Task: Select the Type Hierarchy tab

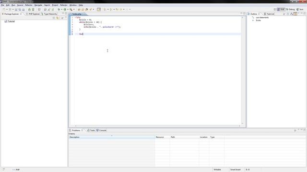Action: [x=49, y=14]
